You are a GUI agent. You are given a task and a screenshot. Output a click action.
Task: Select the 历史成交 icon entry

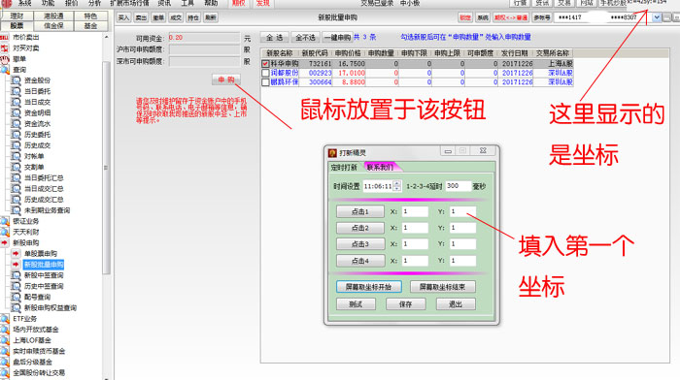(x=17, y=145)
